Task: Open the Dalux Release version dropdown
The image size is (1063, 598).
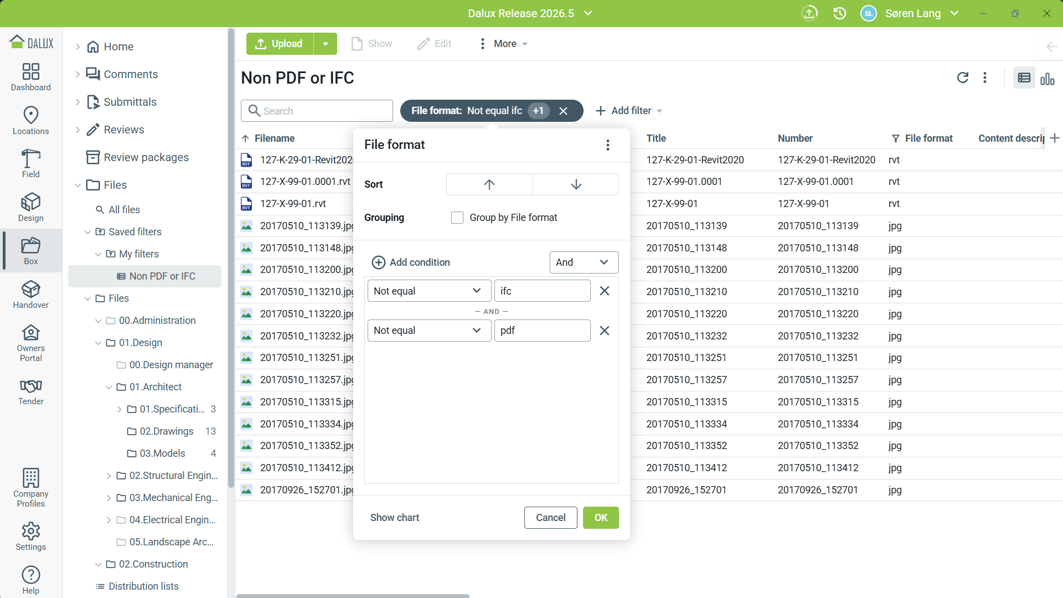Action: pyautogui.click(x=530, y=13)
